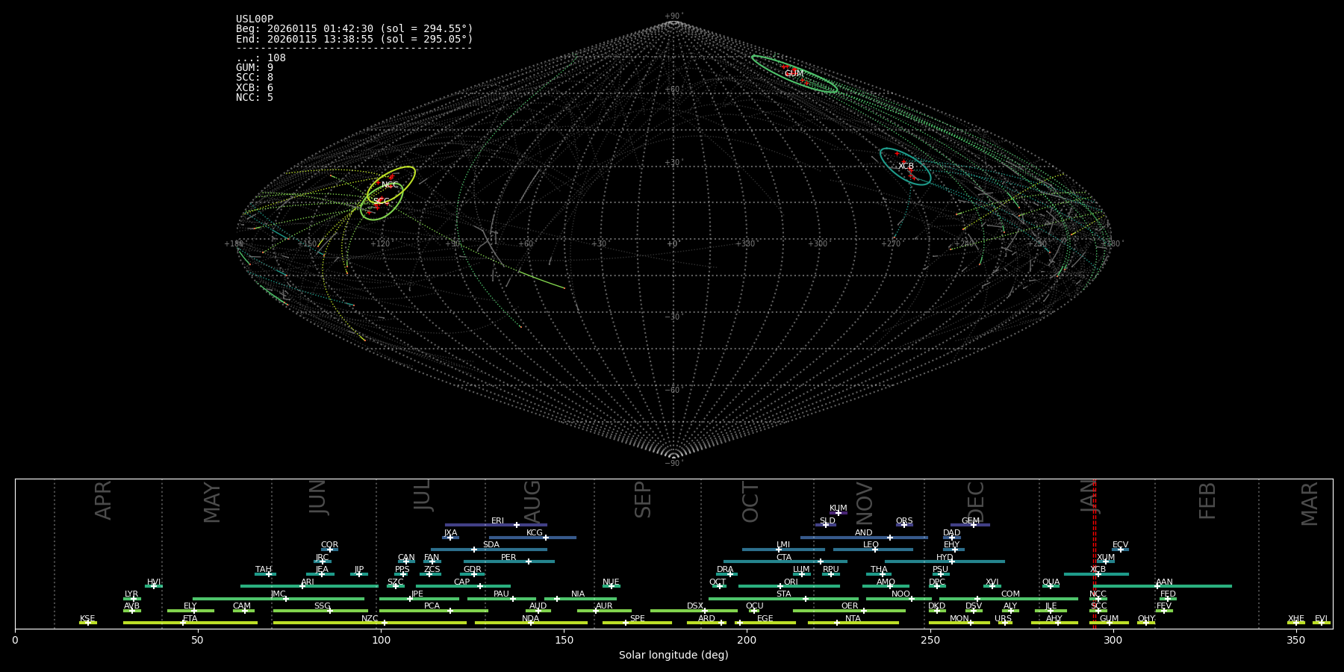Select the 'End: 20260115 13:38:55' line

pyautogui.click(x=355, y=39)
